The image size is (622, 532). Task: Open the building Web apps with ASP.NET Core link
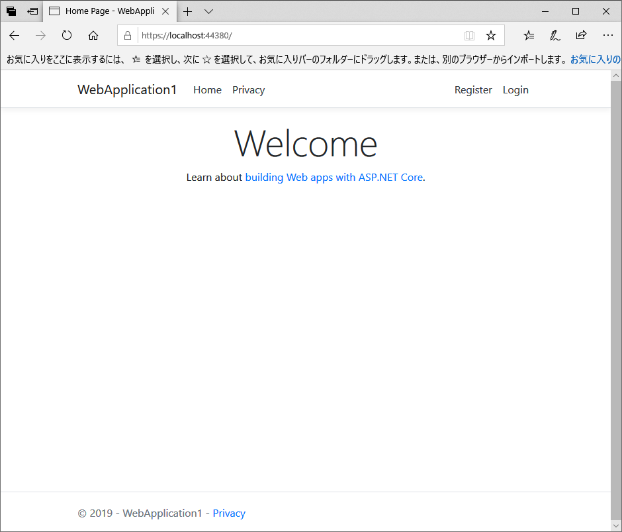[x=333, y=177]
